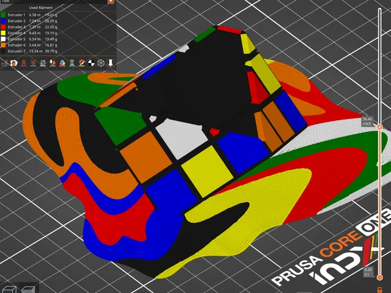Select the lower layer slider thumb

pos(379,277)
